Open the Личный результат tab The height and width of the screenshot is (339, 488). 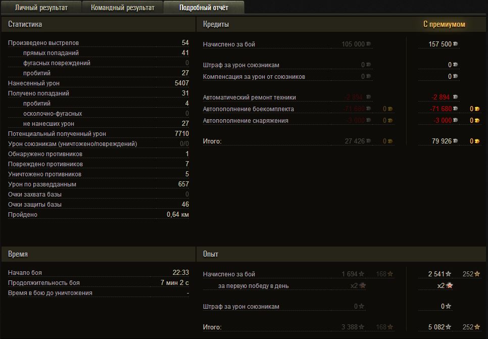[x=41, y=8]
